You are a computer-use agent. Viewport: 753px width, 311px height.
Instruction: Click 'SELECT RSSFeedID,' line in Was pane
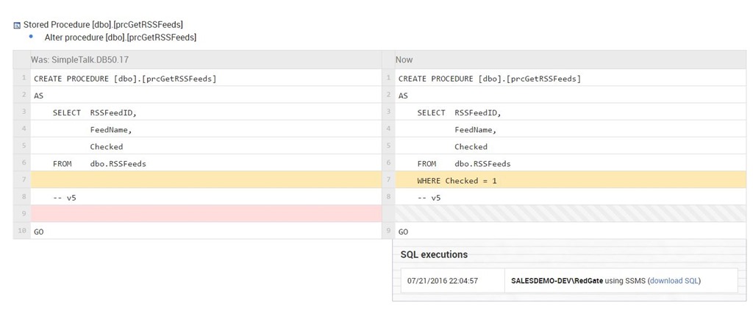tap(95, 112)
